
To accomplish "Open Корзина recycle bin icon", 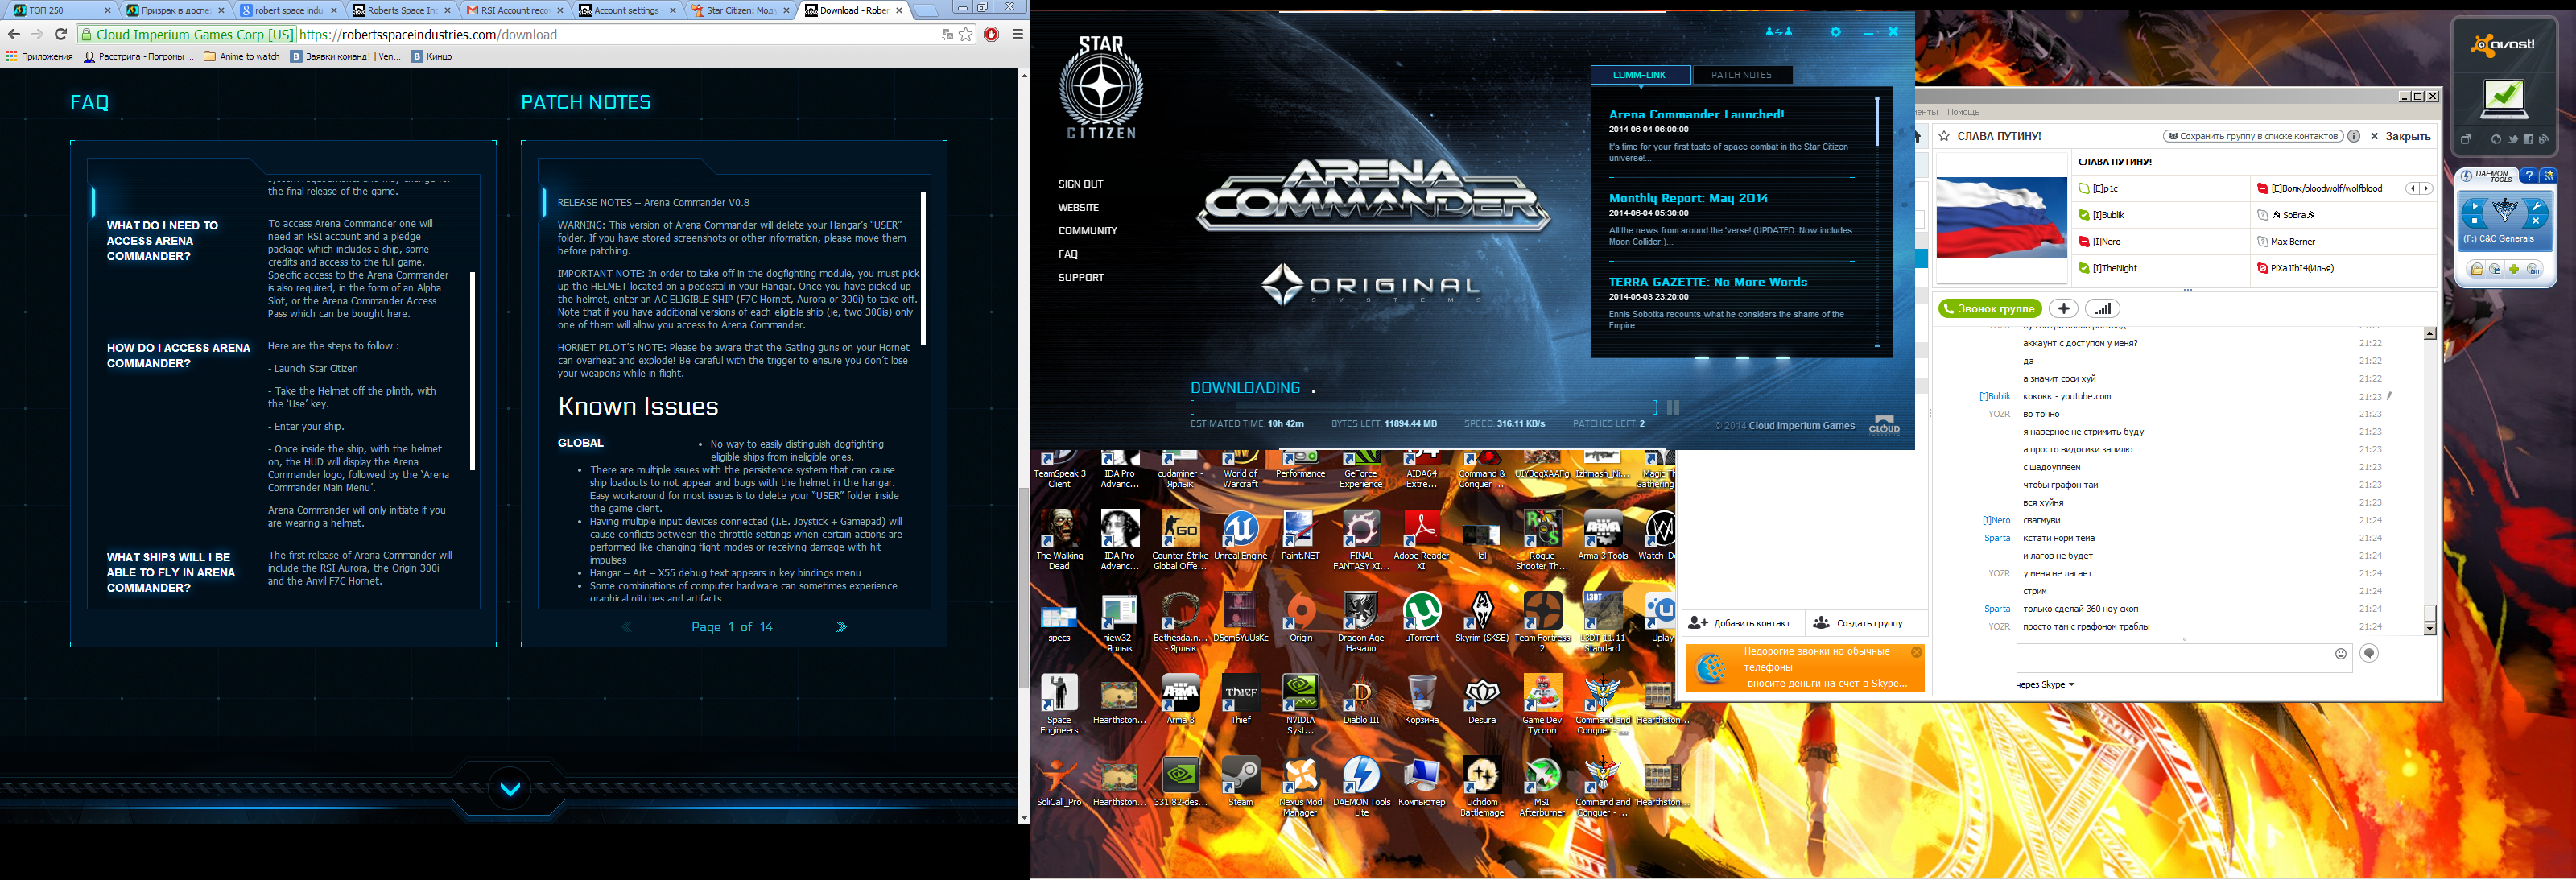I will click(x=1421, y=700).
